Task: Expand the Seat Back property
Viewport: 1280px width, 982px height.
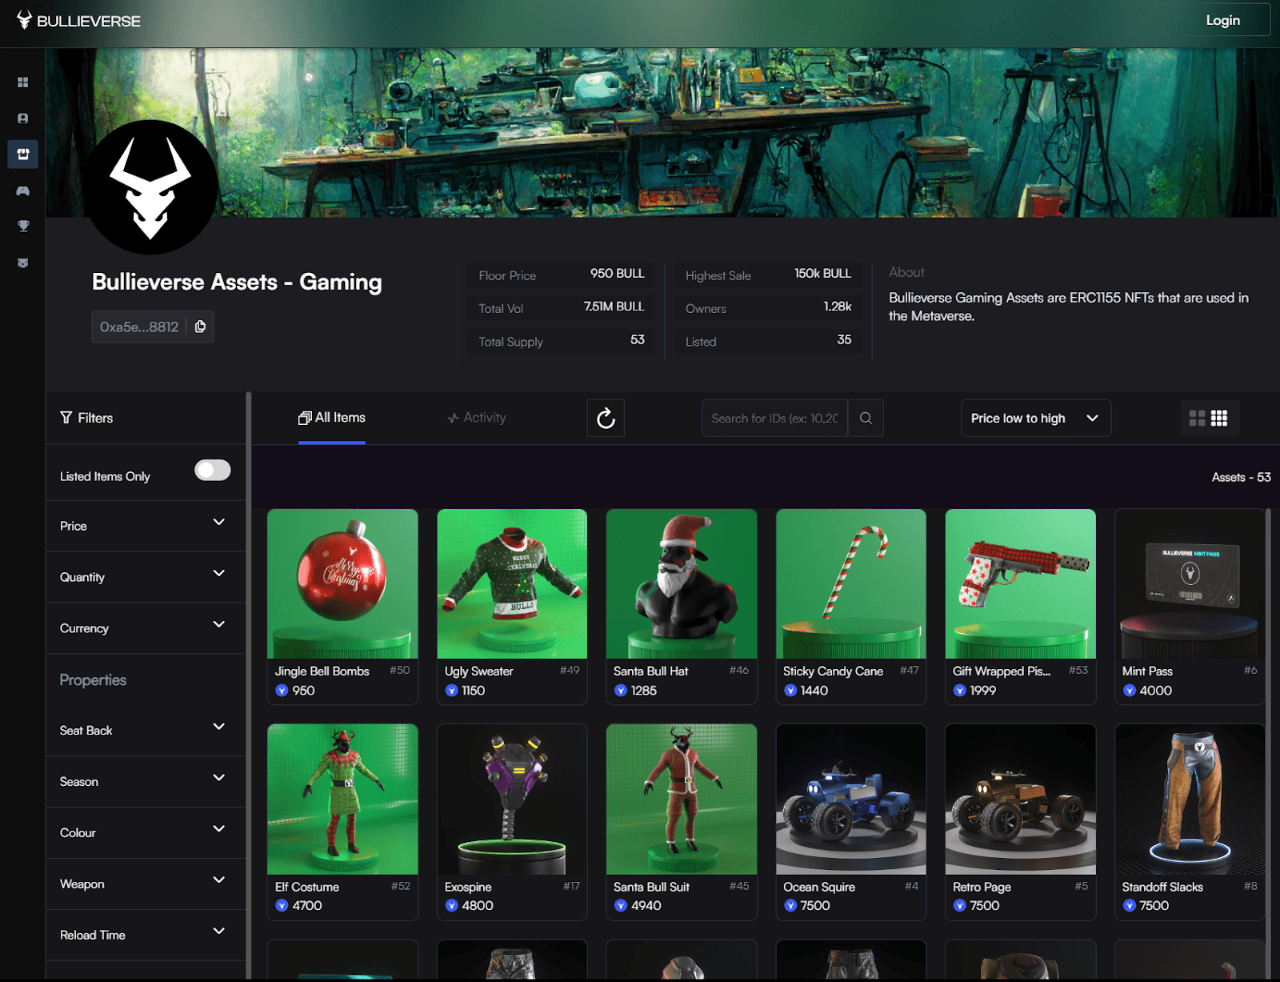Action: tap(146, 730)
